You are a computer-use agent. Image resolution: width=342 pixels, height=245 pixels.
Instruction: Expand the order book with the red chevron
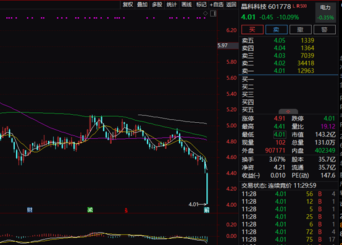288,111
